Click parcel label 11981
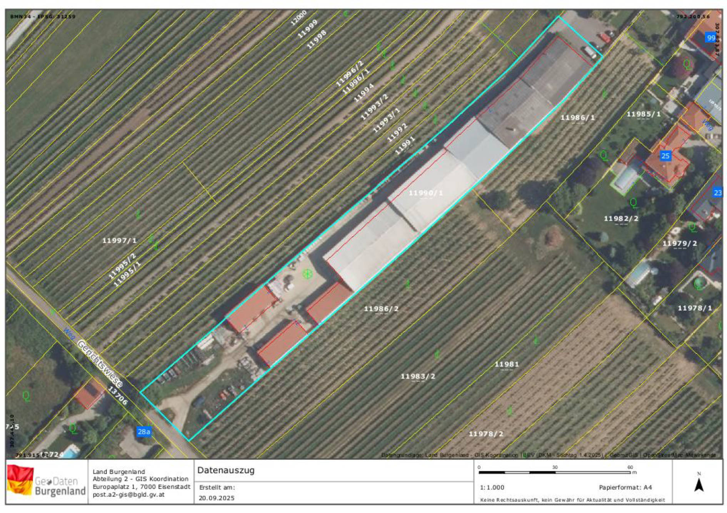 507,364
